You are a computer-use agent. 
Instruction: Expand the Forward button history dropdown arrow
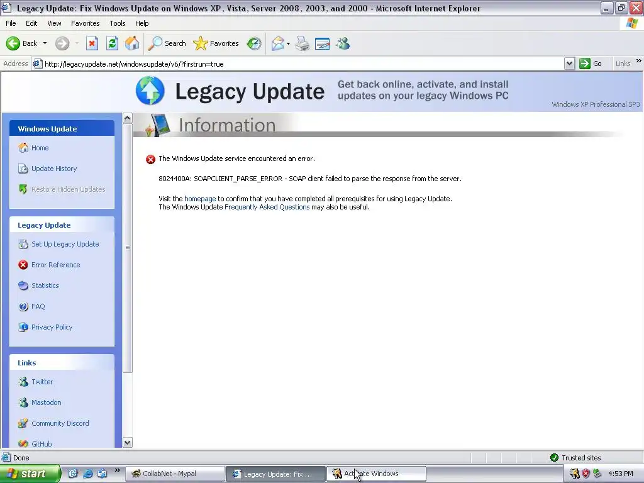[77, 43]
